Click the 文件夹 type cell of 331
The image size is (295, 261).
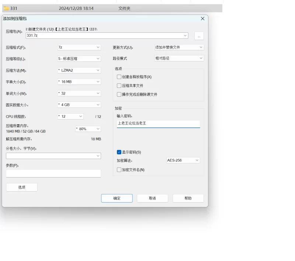(124, 8)
